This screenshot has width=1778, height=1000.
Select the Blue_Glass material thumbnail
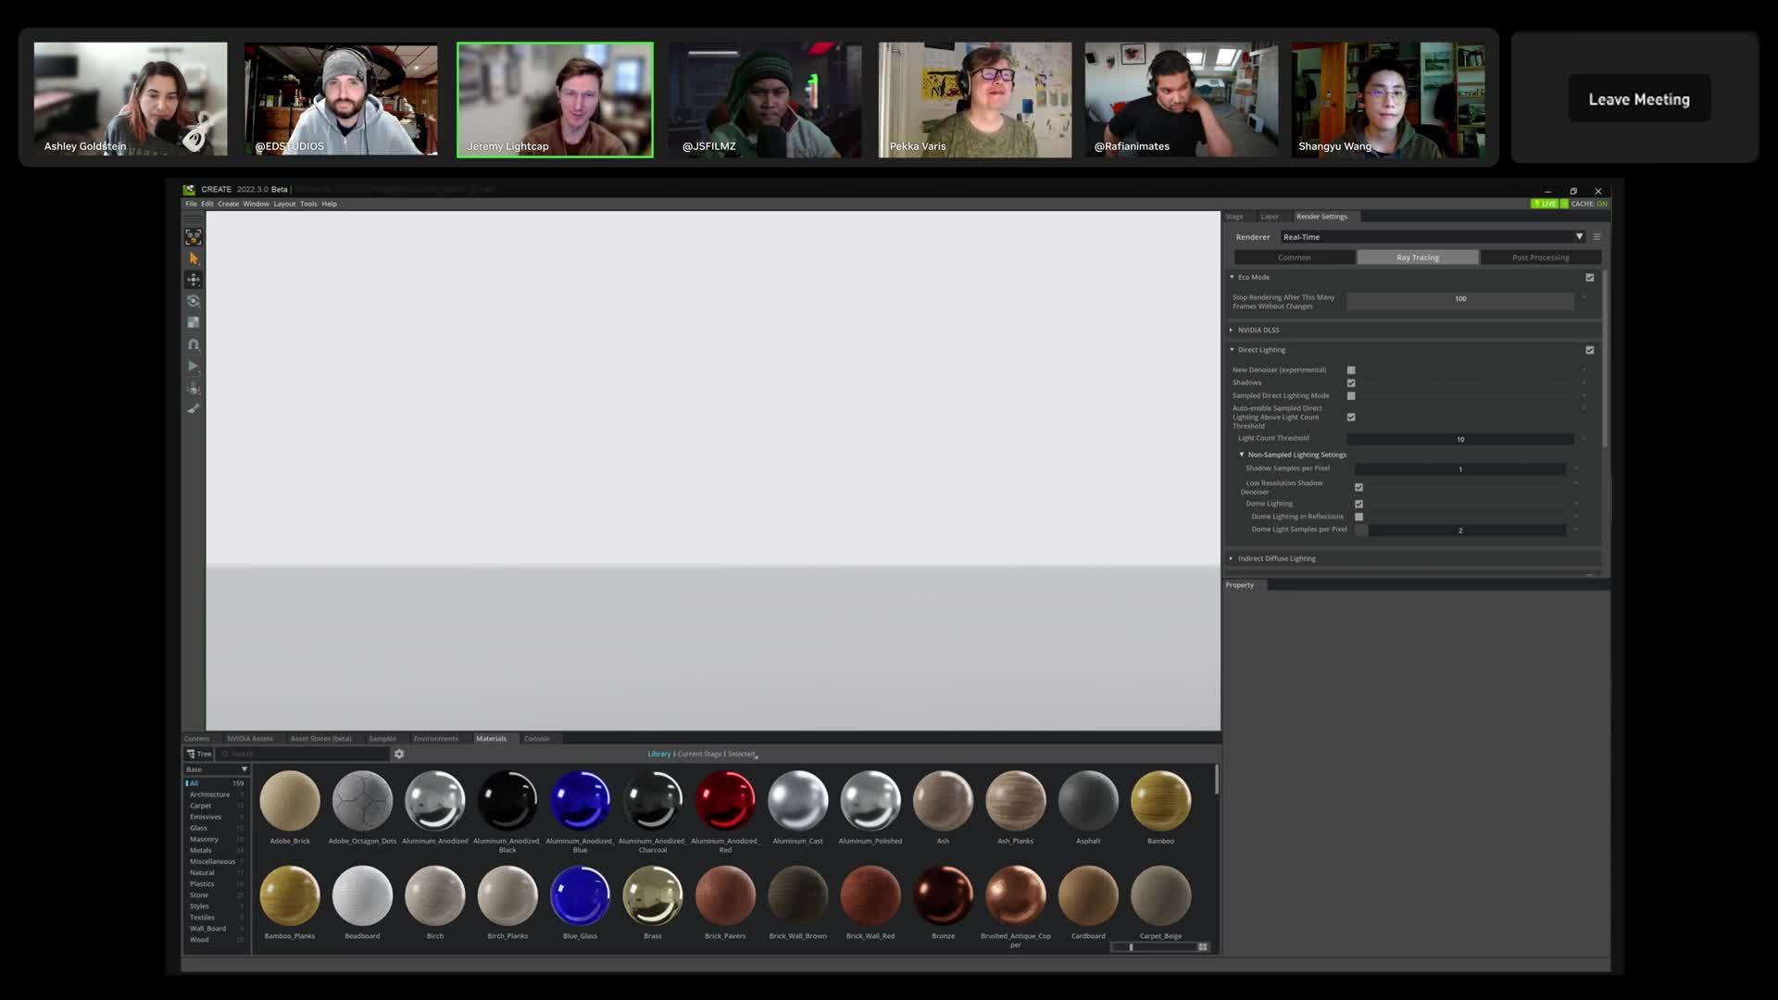(x=580, y=896)
